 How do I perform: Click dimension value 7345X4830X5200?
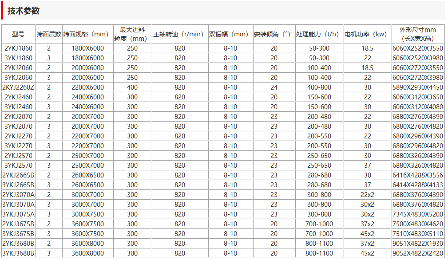point(418,214)
